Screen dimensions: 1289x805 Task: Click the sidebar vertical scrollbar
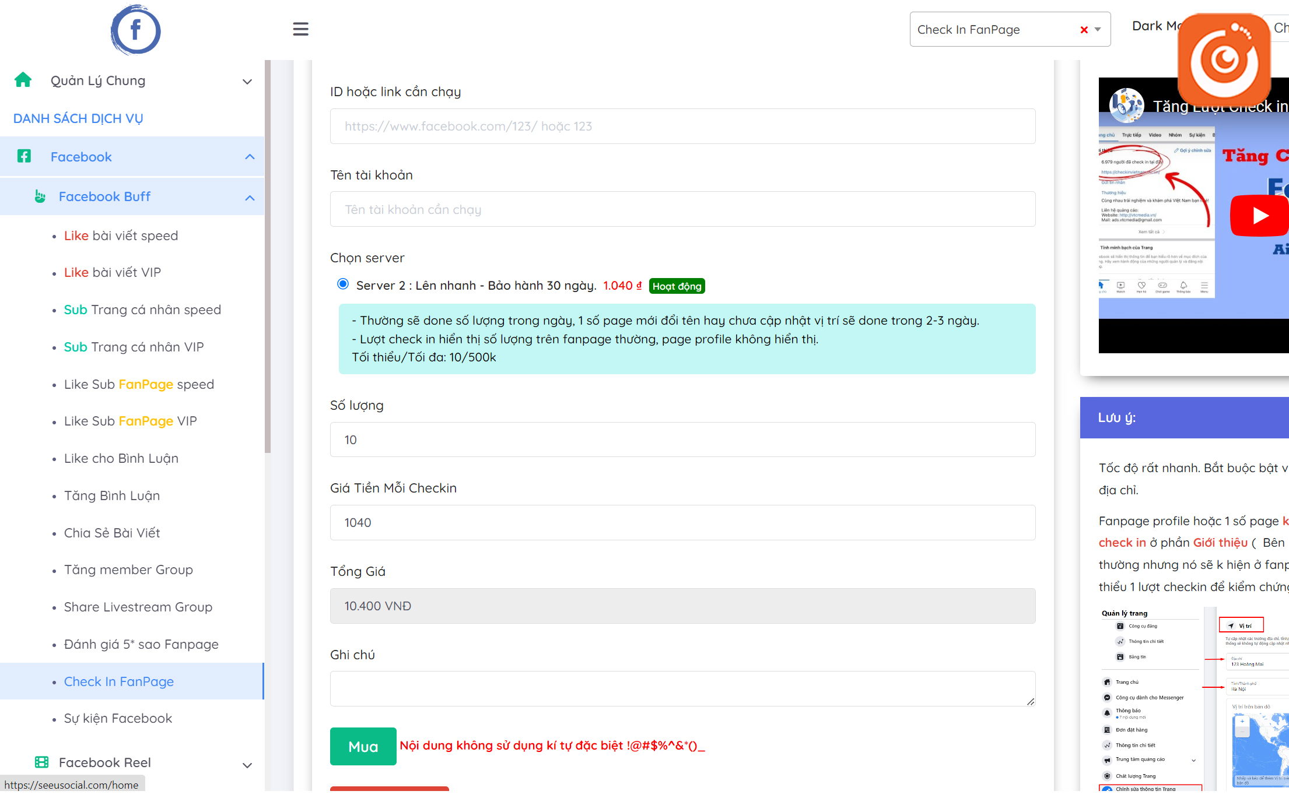(268, 256)
